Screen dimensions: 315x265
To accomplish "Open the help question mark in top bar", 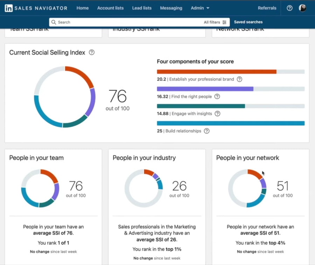I will [x=289, y=8].
